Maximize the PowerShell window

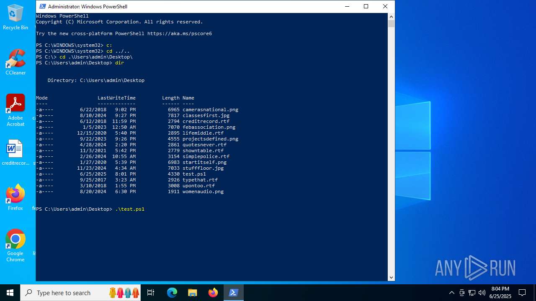[366, 6]
